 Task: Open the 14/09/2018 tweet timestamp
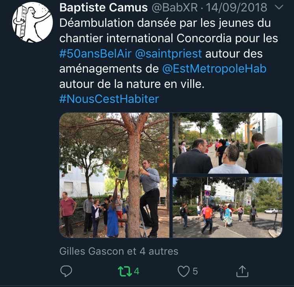click(x=236, y=8)
